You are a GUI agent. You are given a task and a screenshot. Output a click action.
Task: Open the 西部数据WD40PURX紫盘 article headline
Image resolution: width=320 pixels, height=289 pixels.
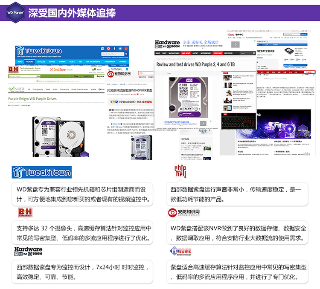click(130, 90)
